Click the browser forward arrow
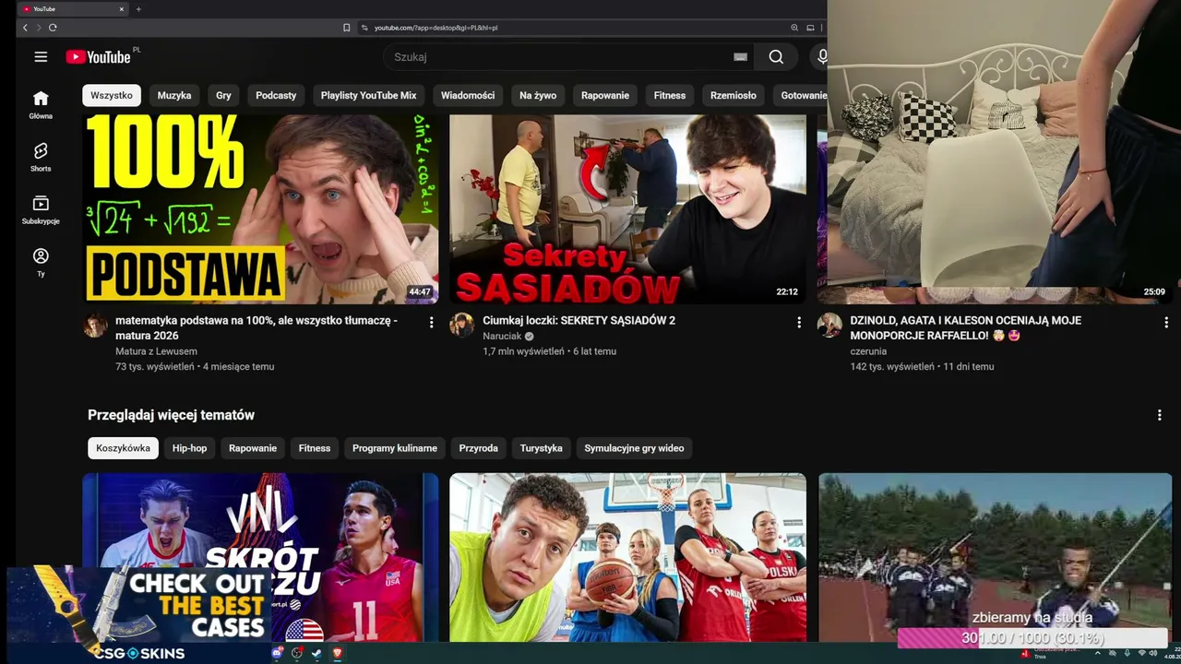1181x664 pixels. coord(38,28)
